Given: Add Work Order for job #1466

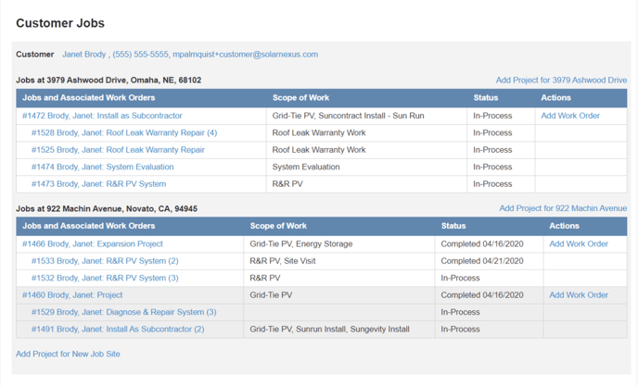Looking at the screenshot, I should 579,244.
